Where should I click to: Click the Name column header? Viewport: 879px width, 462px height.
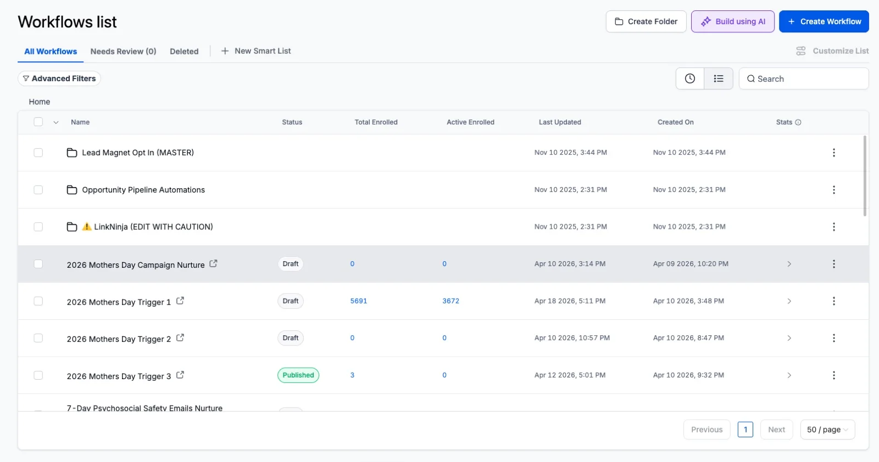coord(80,122)
